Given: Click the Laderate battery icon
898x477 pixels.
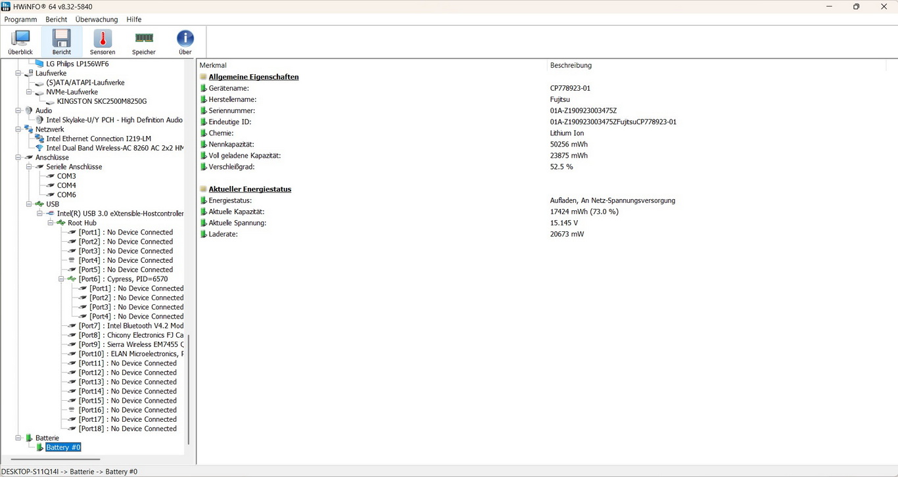Looking at the screenshot, I should [204, 235].
